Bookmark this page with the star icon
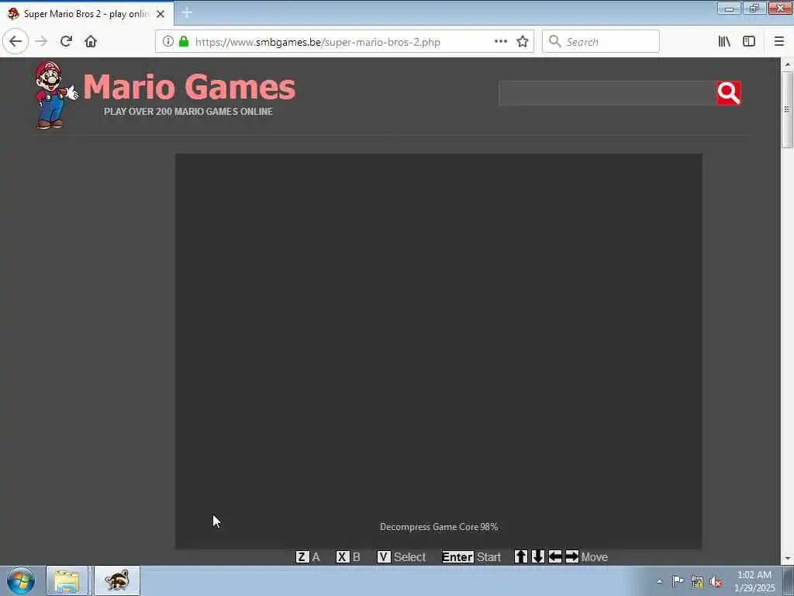 tap(523, 42)
